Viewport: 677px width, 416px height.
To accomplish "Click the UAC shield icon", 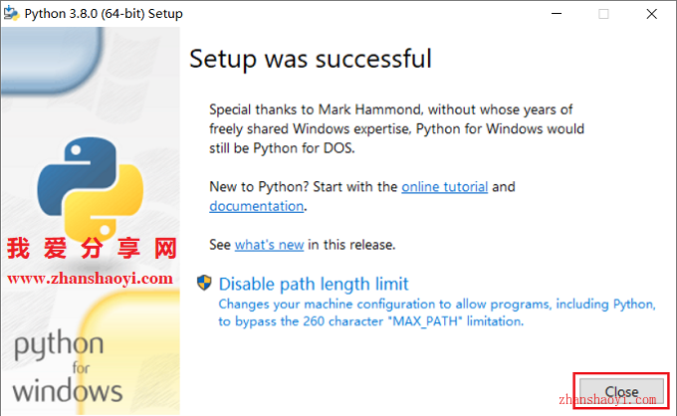I will (x=204, y=283).
